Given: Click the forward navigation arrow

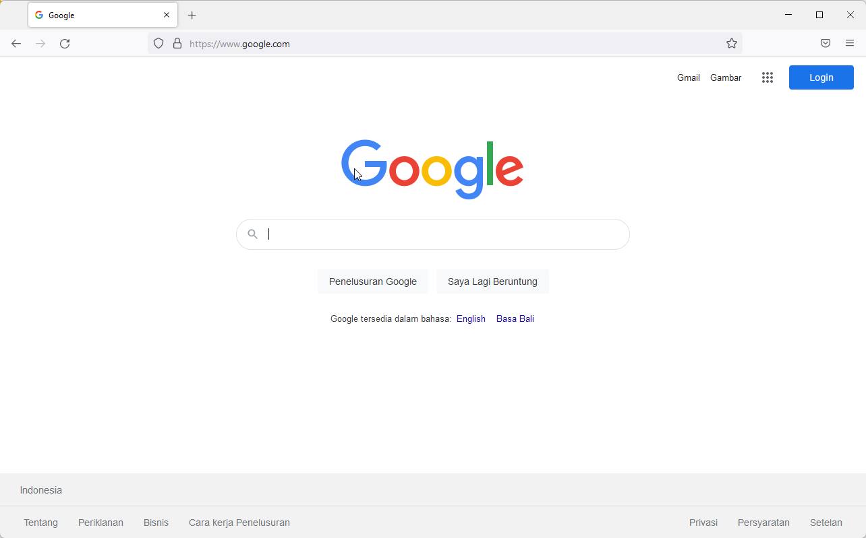Looking at the screenshot, I should tap(40, 43).
